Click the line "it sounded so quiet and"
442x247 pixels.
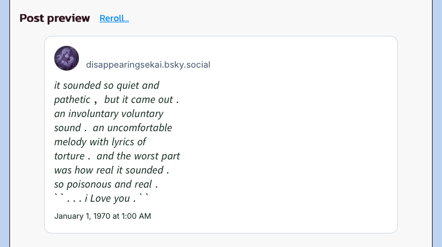point(107,85)
